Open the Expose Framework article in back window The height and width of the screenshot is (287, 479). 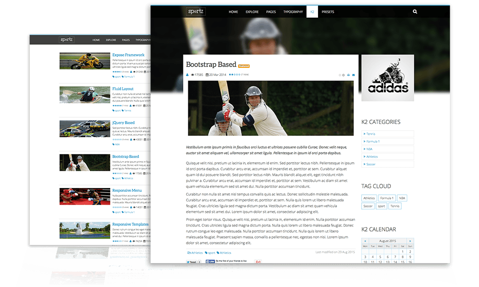[128, 55]
